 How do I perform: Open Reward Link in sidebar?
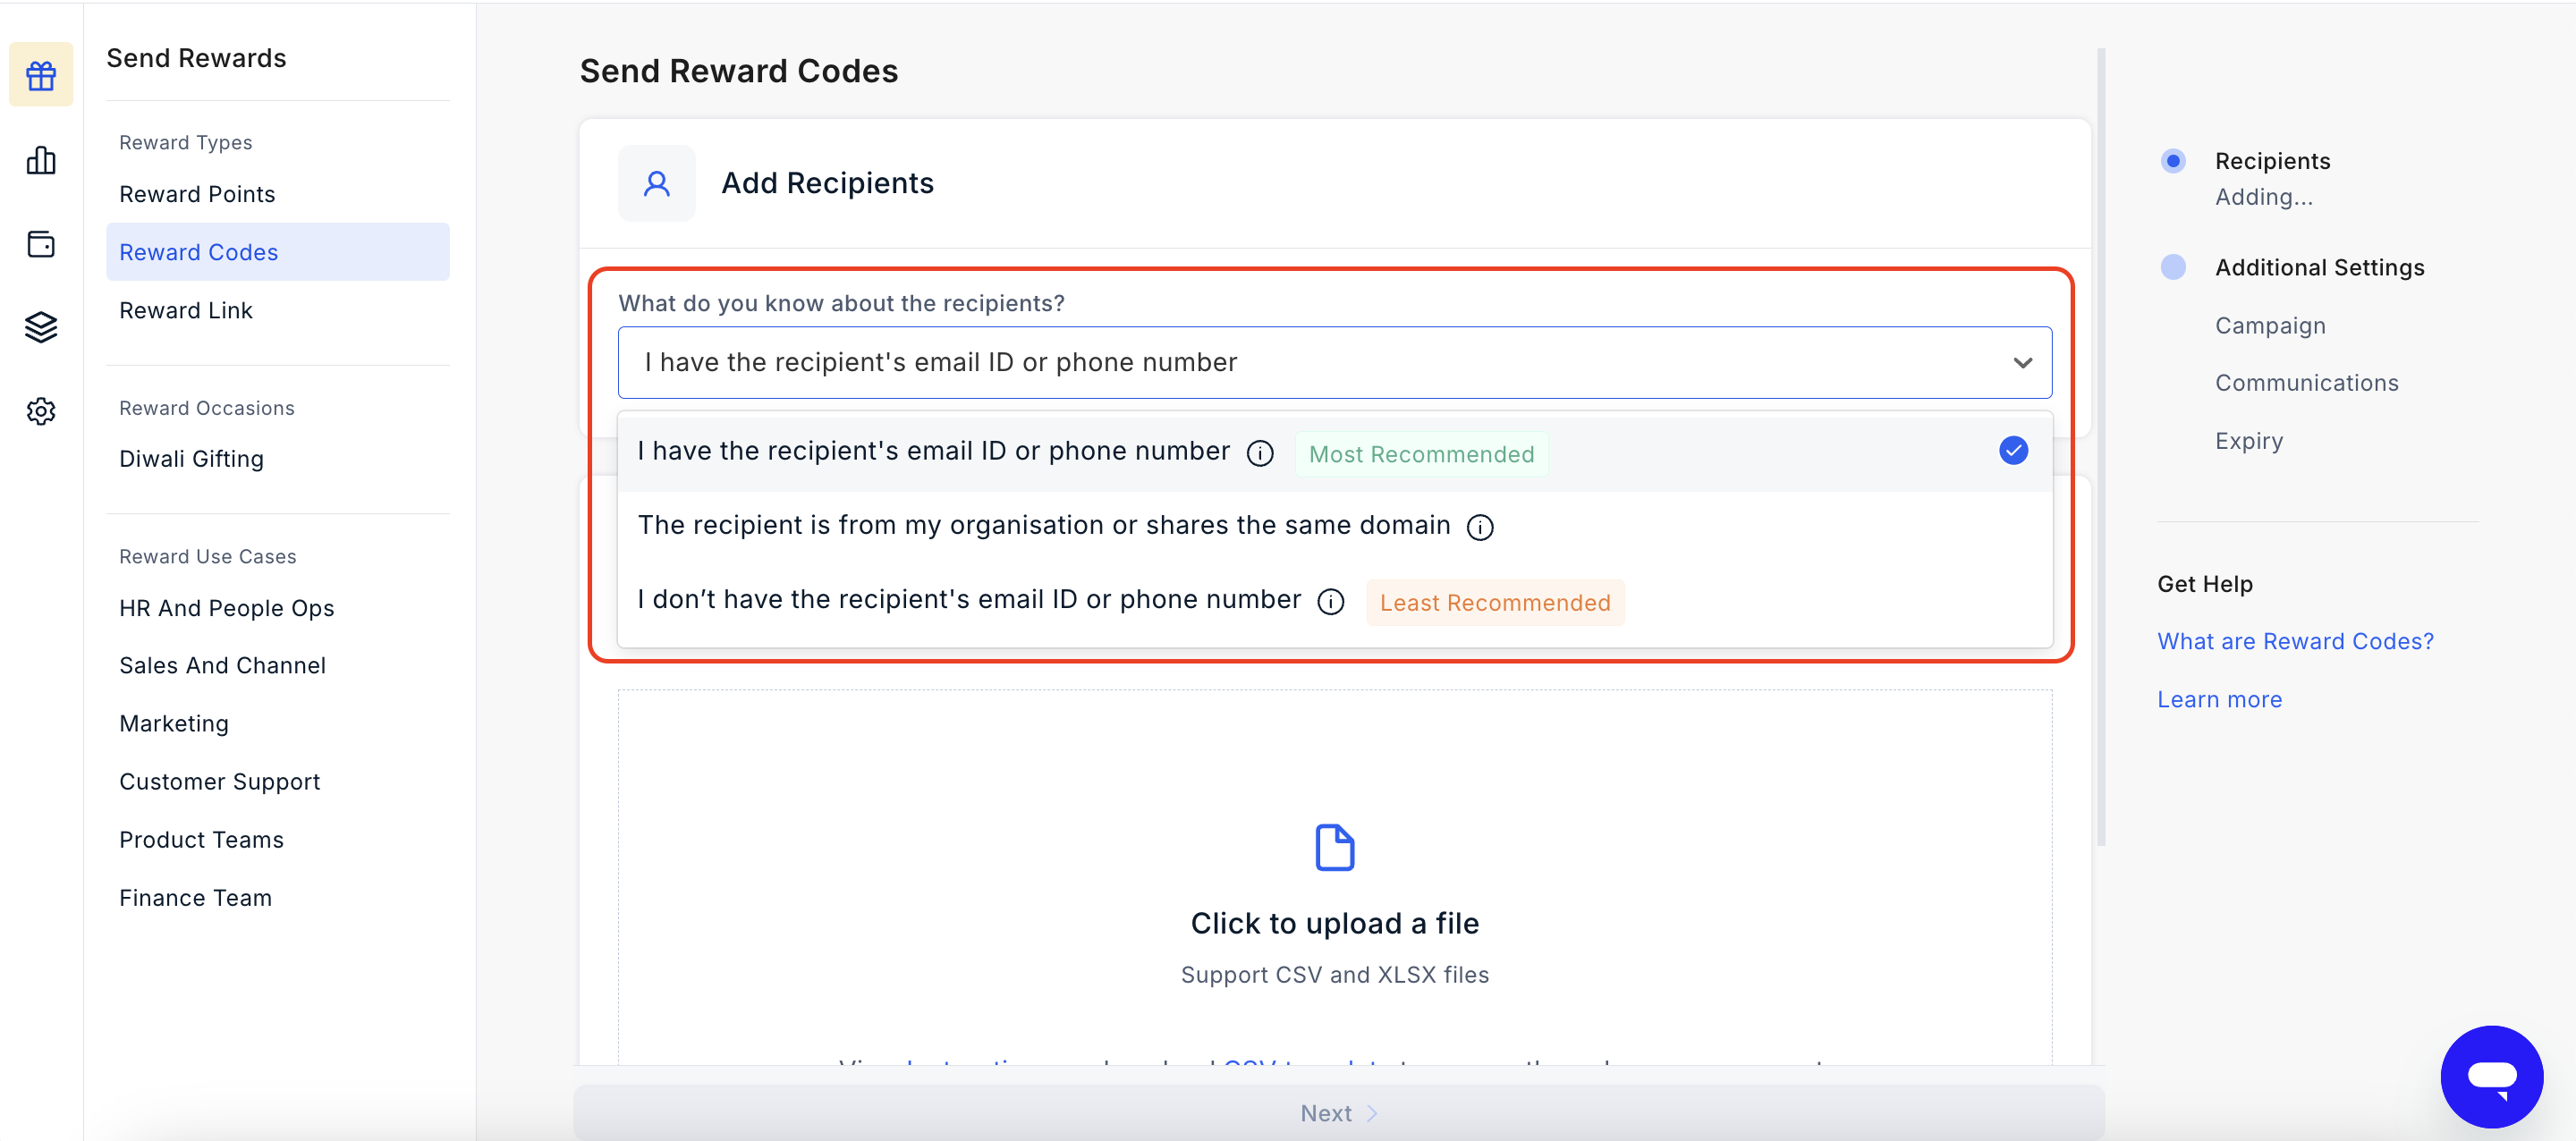pos(278,310)
